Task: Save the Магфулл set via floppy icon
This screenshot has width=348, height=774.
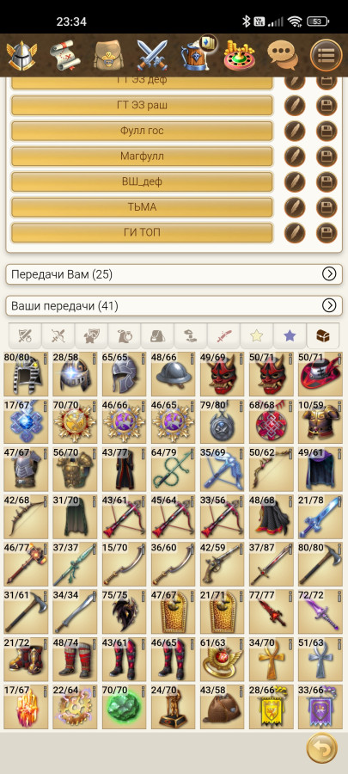Action: pos(327,157)
